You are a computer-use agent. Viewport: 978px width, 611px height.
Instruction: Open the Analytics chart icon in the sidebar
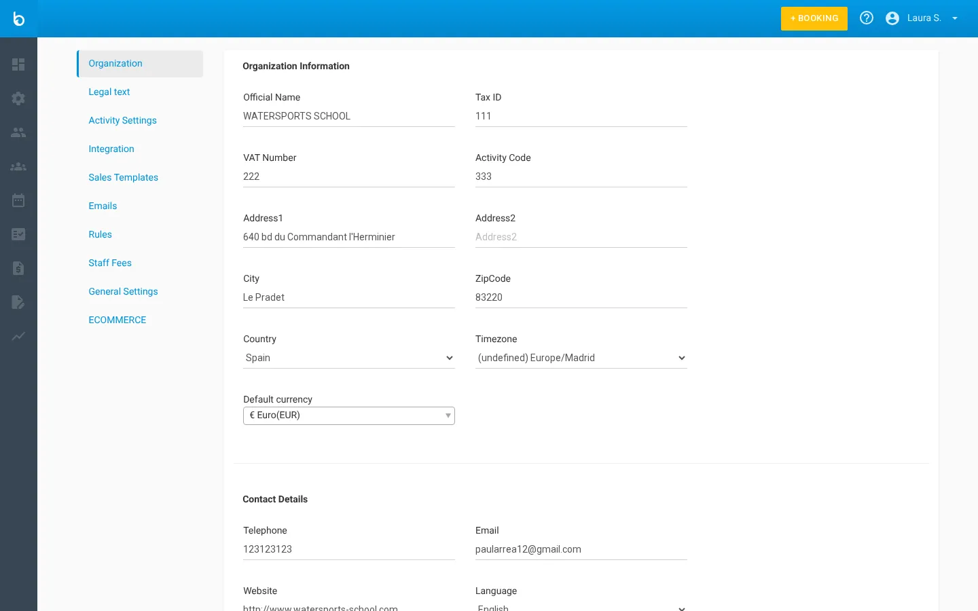(18, 336)
